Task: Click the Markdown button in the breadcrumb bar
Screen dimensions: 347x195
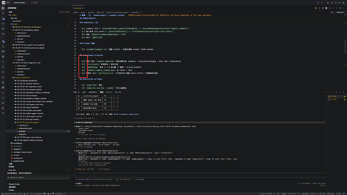Action: (340, 13)
